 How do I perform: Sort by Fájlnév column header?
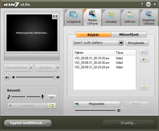pyautogui.click(x=94, y=53)
